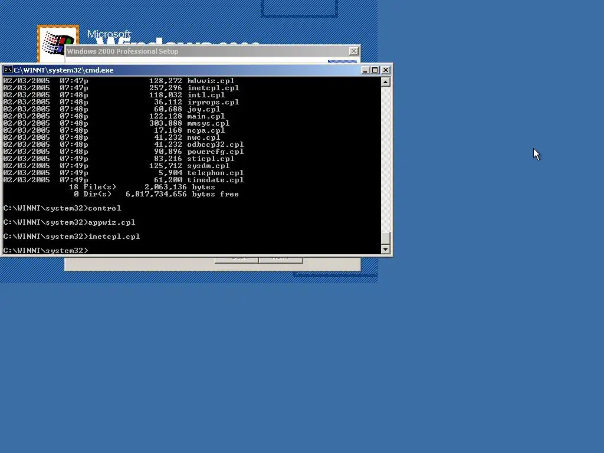The height and width of the screenshot is (453, 604).
Task: Click the hdwwiz.cpl file name
Action: click(211, 81)
